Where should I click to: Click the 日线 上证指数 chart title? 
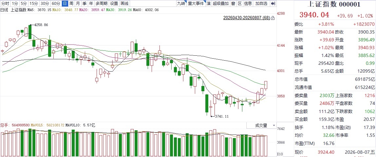coord(13,10)
